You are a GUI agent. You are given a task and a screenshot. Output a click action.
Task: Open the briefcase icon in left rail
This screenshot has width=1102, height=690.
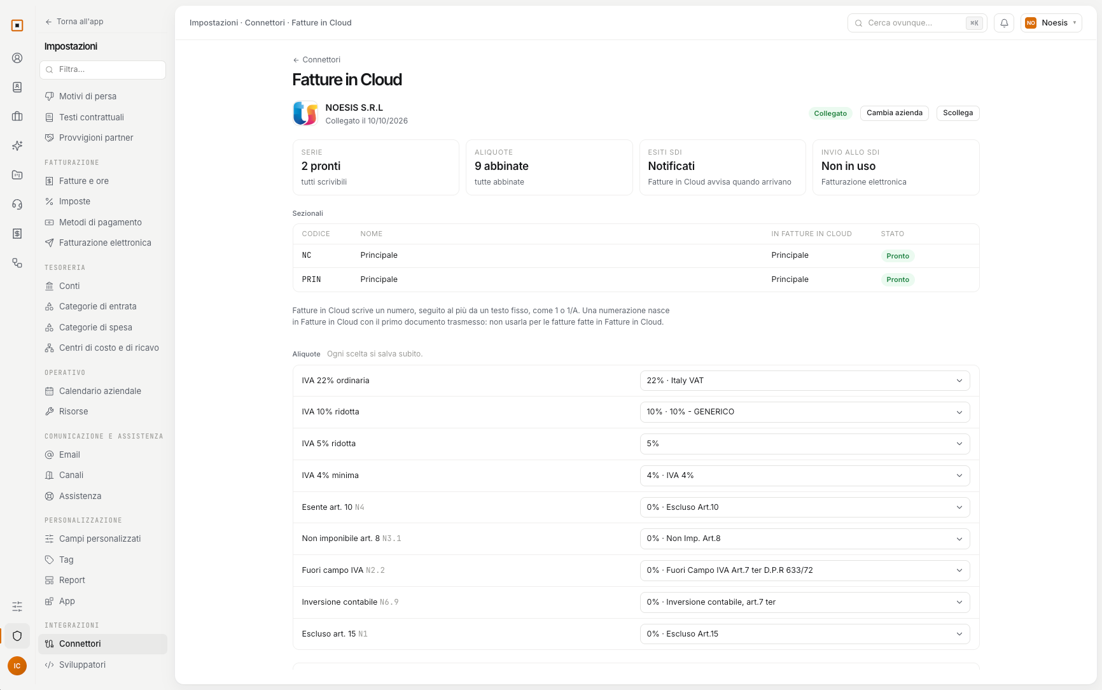coord(17,116)
